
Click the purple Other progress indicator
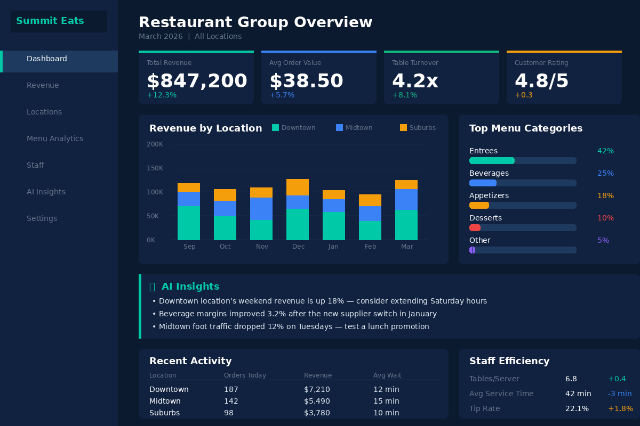(x=471, y=250)
